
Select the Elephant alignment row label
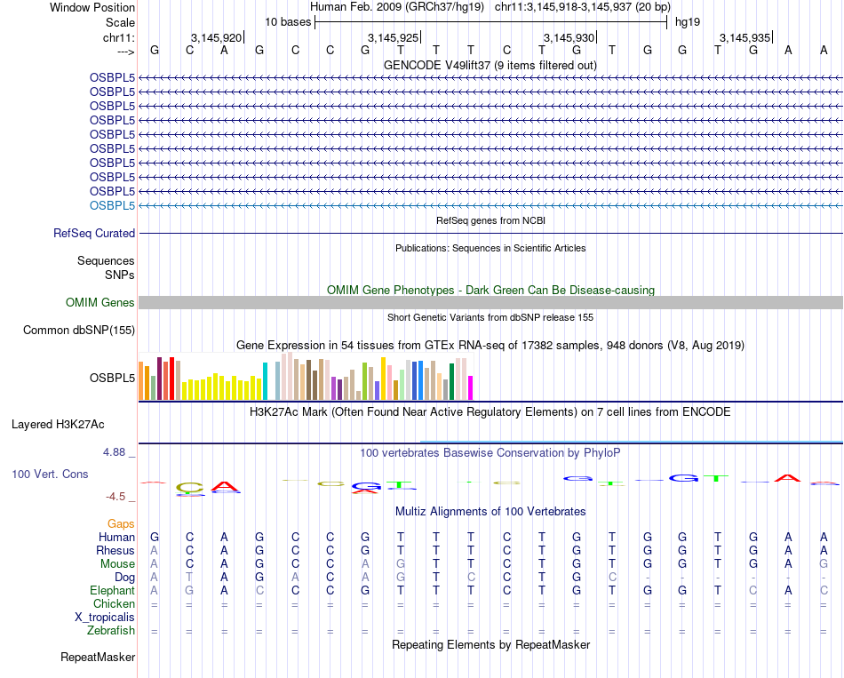112,590
